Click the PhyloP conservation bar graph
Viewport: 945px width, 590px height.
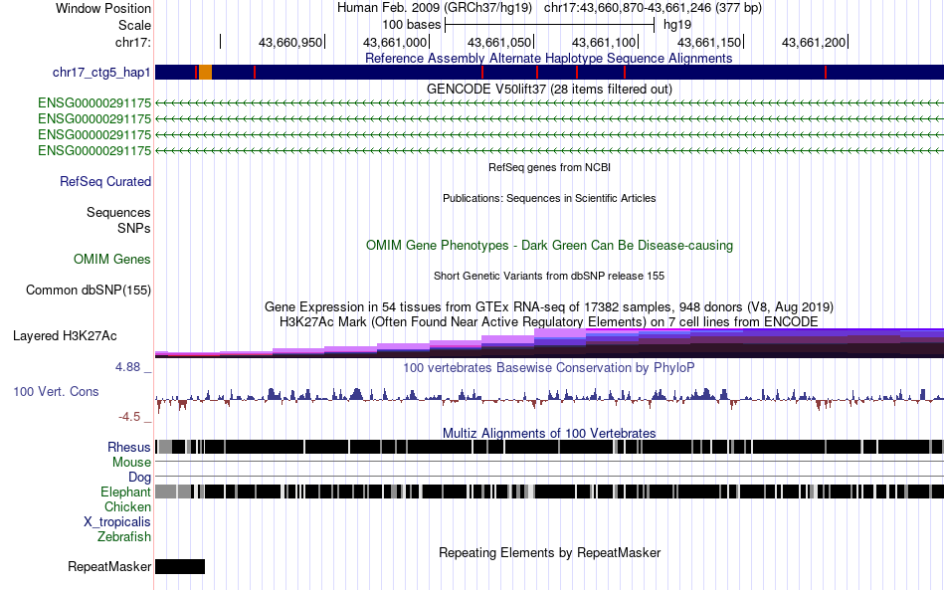click(x=550, y=398)
